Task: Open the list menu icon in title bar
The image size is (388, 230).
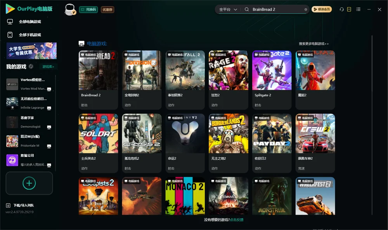Action: tap(358, 9)
